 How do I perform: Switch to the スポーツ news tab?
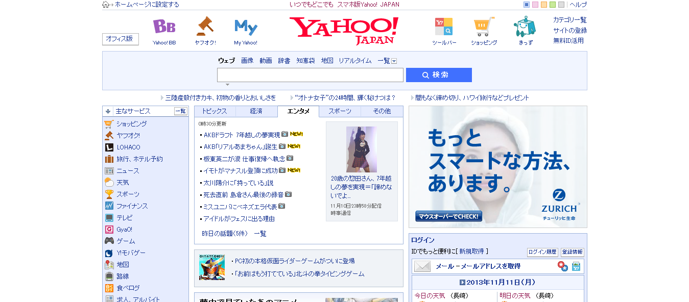coord(340,111)
